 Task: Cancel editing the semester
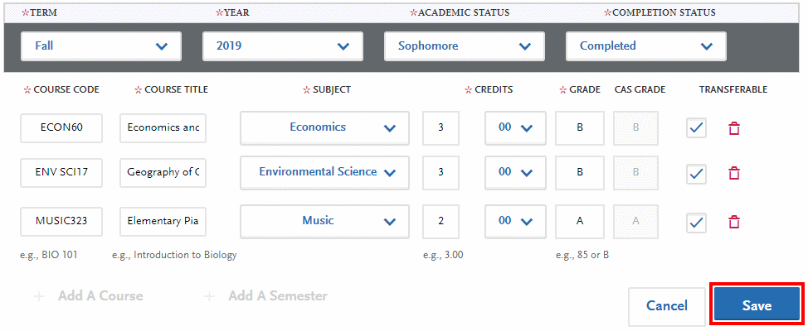[667, 305]
